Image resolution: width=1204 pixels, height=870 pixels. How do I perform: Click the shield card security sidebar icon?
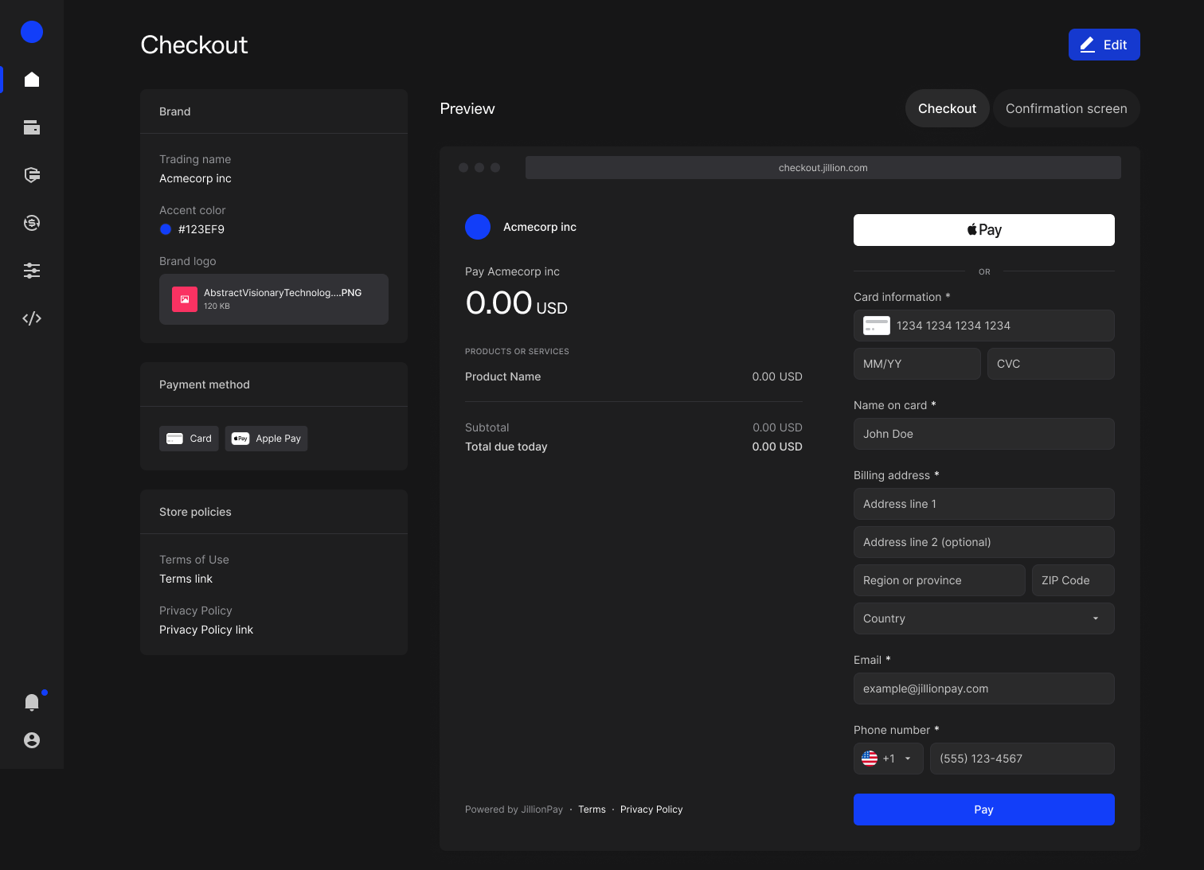[32, 175]
